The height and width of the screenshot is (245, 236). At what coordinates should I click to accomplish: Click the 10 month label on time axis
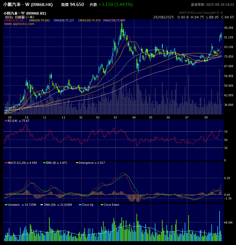[27, 117]
